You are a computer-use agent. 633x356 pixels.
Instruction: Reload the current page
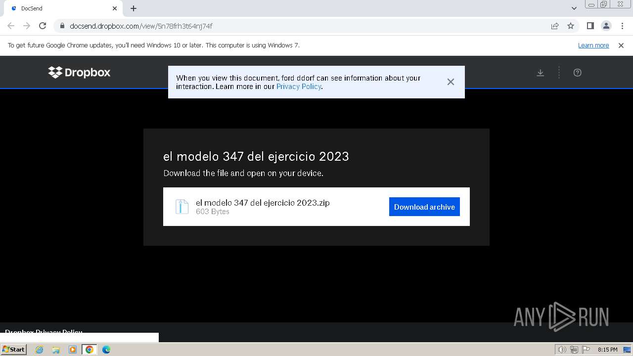(x=43, y=26)
